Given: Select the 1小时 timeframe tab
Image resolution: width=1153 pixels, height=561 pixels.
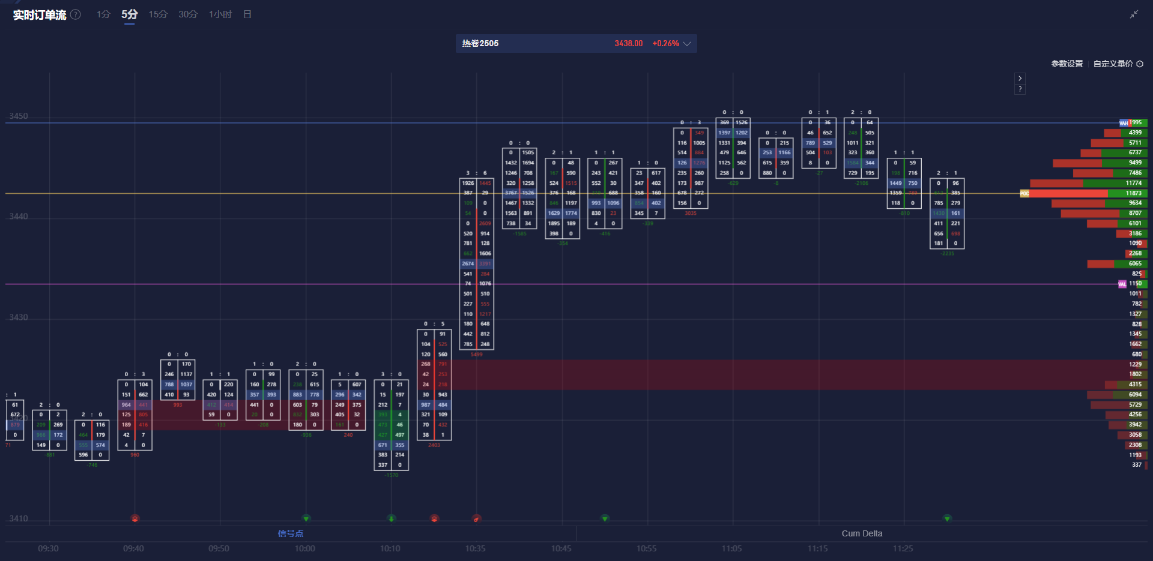Looking at the screenshot, I should [x=220, y=14].
